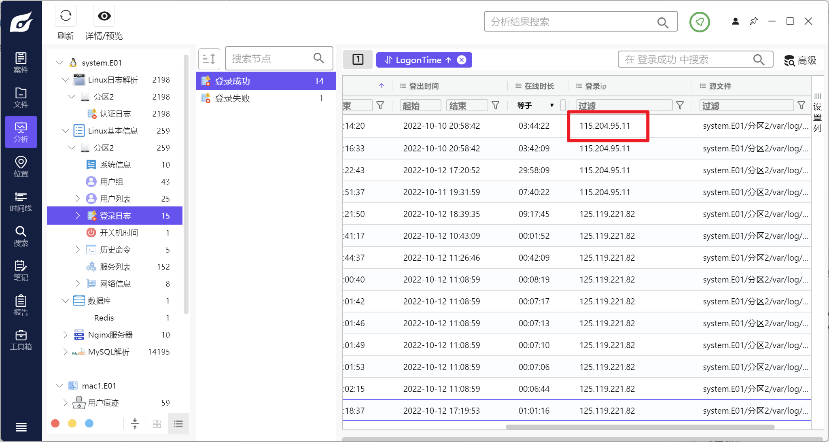Viewport: 829px width, 442px height.
Task: Switch to grid view
Action: click(x=157, y=424)
